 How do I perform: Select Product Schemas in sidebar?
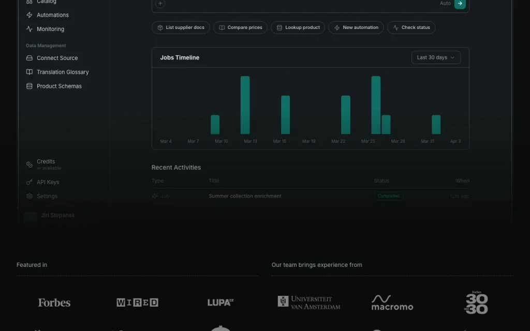click(59, 86)
